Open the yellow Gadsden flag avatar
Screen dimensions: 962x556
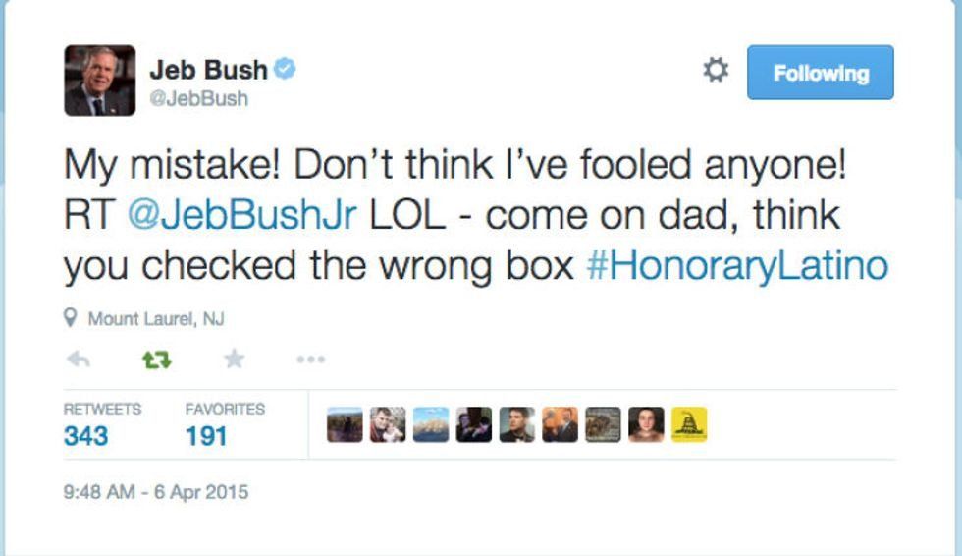(x=688, y=424)
